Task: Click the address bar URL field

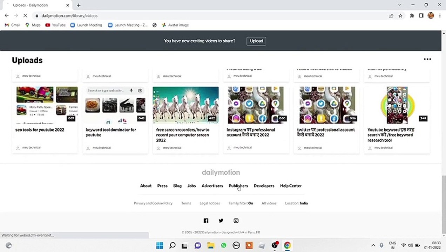Action: pos(210,16)
